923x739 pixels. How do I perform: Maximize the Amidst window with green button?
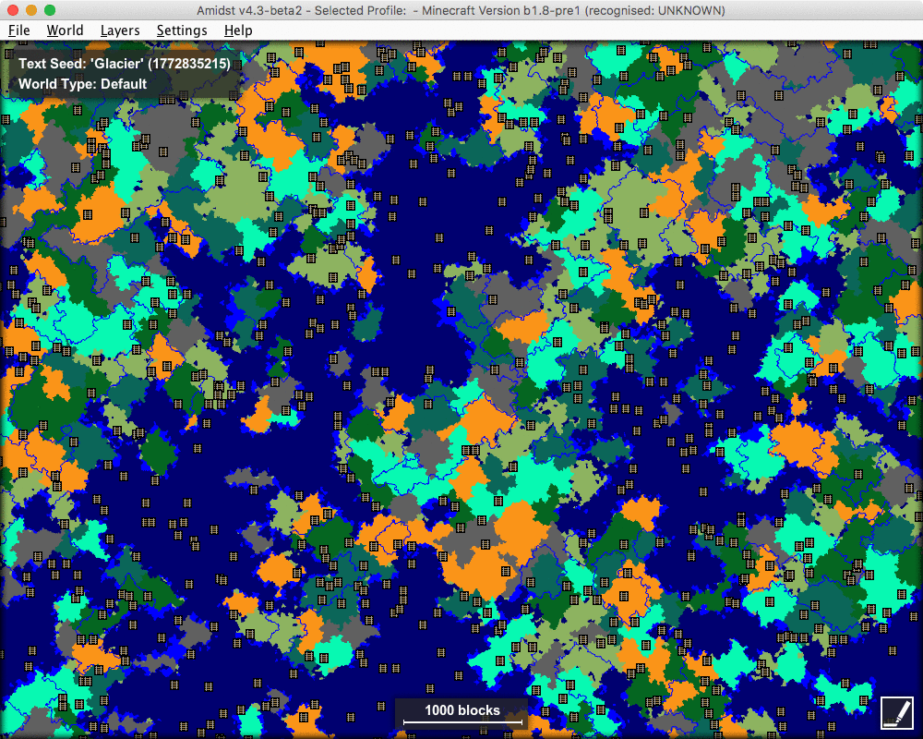pyautogui.click(x=50, y=10)
